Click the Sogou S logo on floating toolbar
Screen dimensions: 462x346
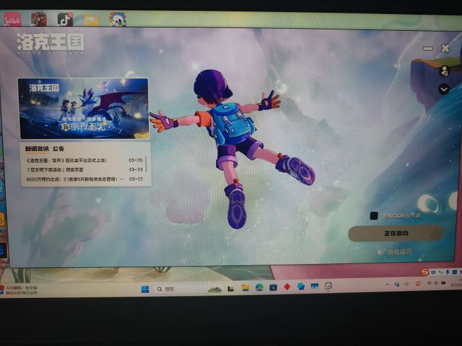[x=425, y=272]
